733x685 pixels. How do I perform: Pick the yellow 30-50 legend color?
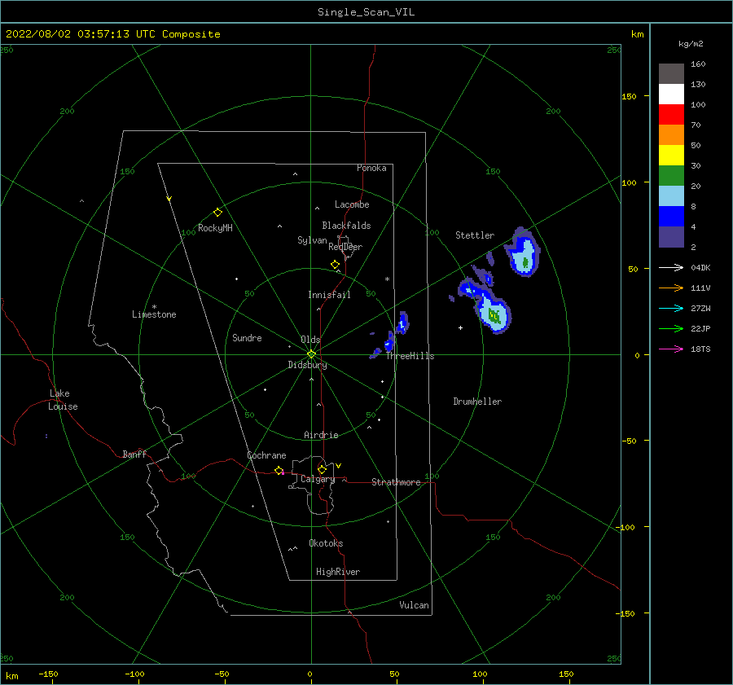pyautogui.click(x=671, y=156)
